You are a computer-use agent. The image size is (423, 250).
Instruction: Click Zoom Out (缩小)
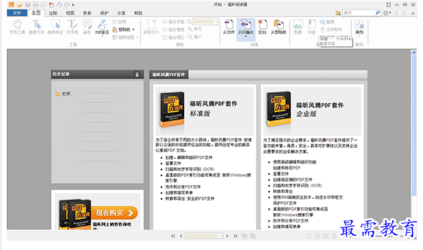pos(194,37)
